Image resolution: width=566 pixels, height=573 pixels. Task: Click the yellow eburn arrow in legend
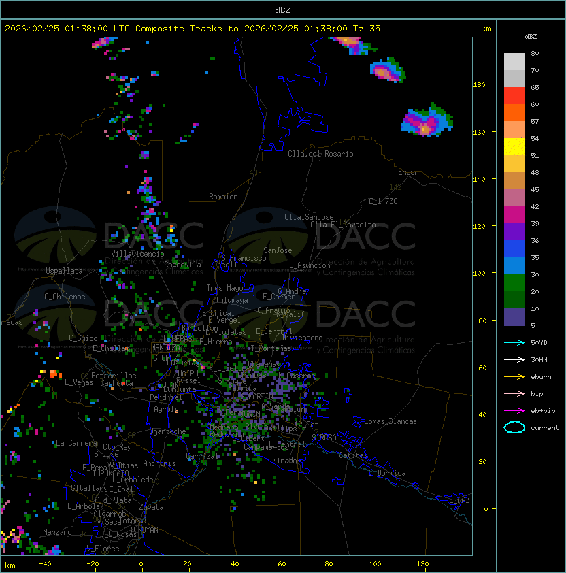(x=514, y=377)
